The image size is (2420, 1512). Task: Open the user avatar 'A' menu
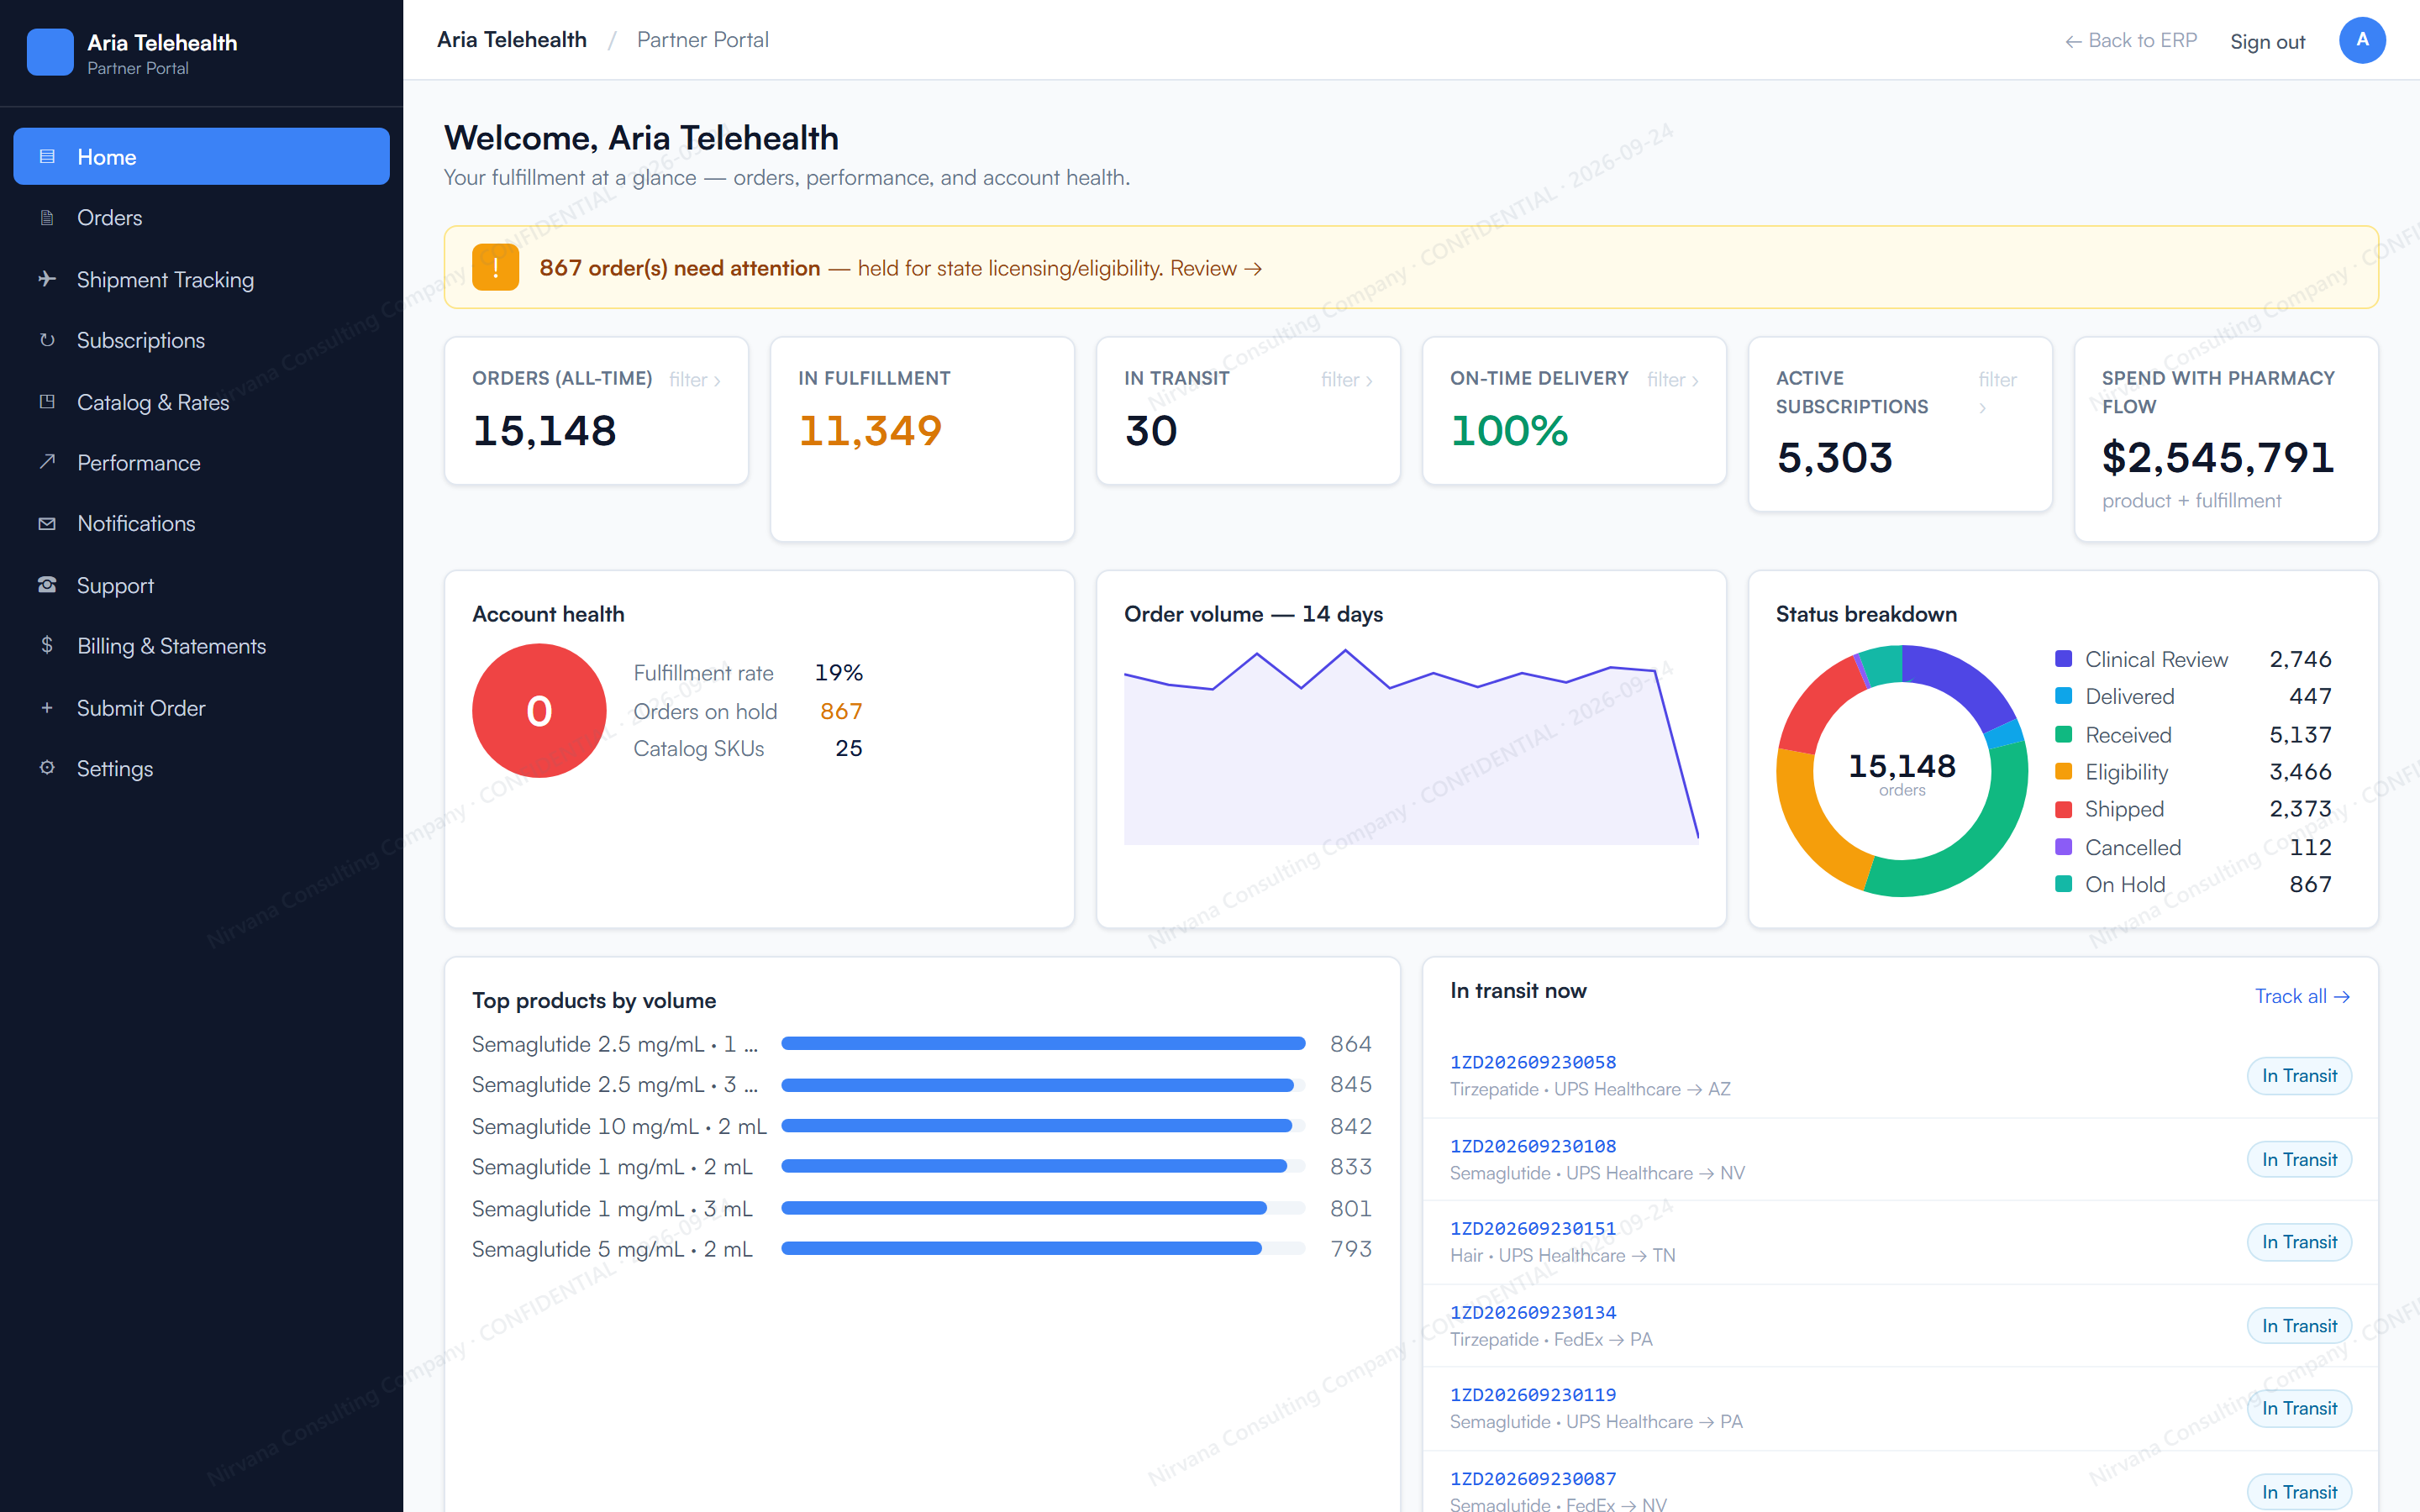[2362, 40]
